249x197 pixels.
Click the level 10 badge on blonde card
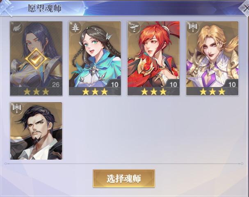[x=232, y=85]
